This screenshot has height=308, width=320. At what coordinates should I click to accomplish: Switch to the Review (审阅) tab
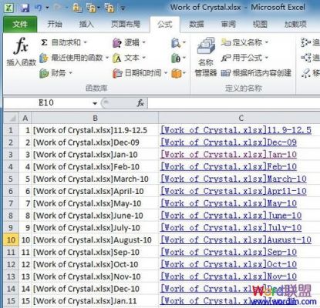pyautogui.click(x=228, y=25)
